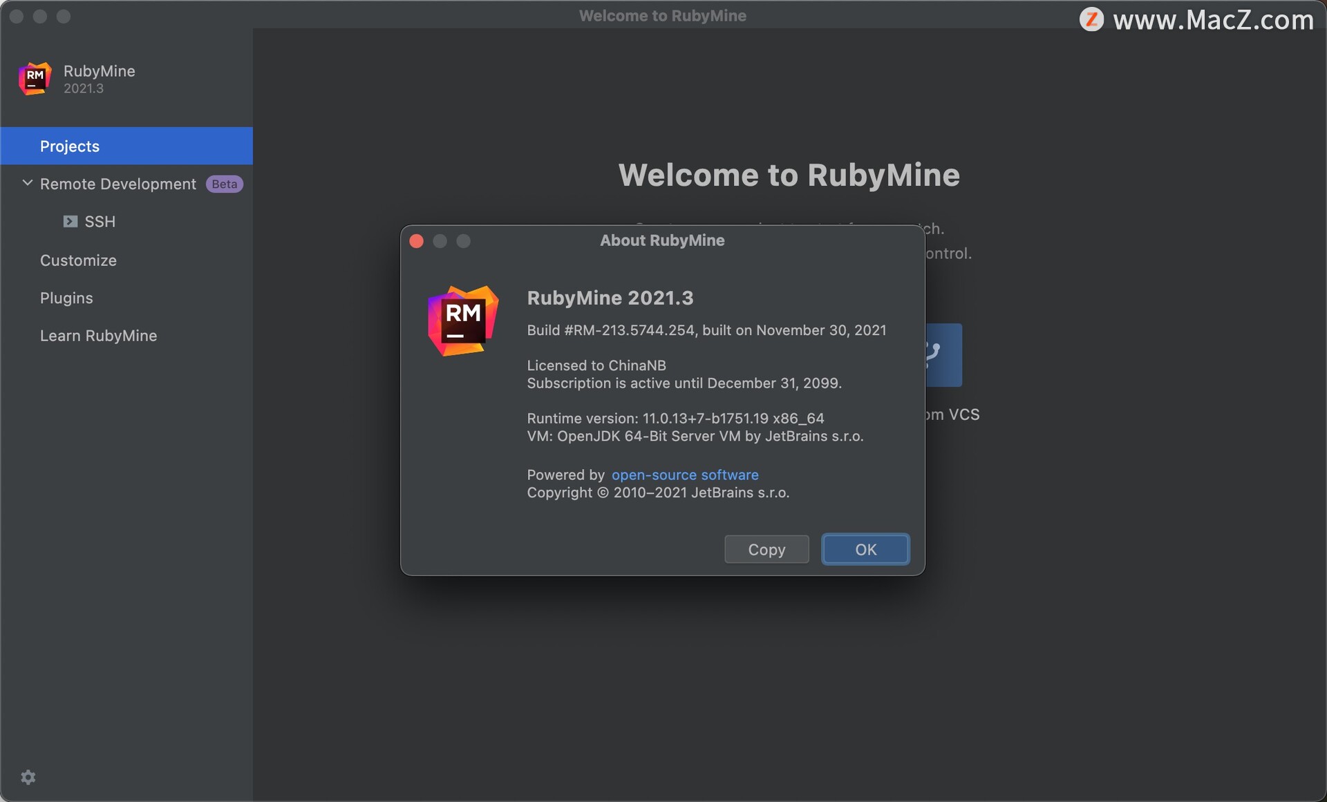The height and width of the screenshot is (802, 1327).
Task: Click the RubyMine 2021.3 dialog heading
Action: pyautogui.click(x=610, y=298)
